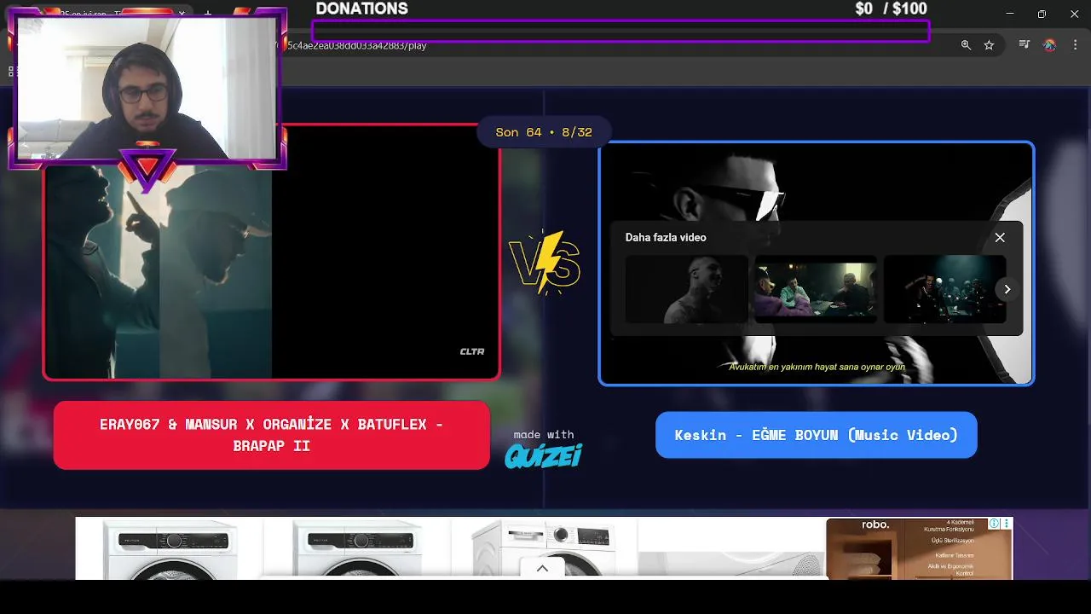Open the browser profile avatar
Viewport: 1091px width, 614px height.
[x=1049, y=45]
